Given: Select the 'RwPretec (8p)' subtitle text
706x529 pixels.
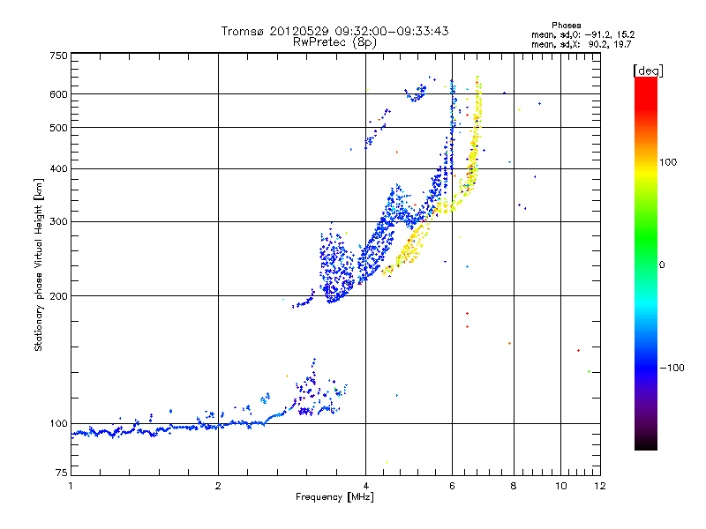Looking at the screenshot, I should (x=334, y=42).
